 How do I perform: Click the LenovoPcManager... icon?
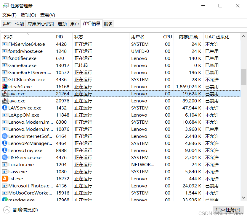click(4, 143)
